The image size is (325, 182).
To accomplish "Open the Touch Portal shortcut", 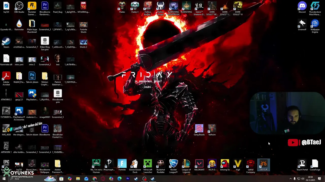I will coord(302,165).
